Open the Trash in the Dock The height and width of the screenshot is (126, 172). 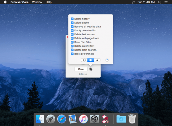[132, 119]
